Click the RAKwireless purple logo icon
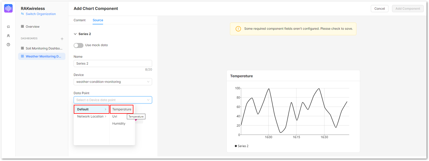This screenshot has height=161, width=429. [8, 8]
